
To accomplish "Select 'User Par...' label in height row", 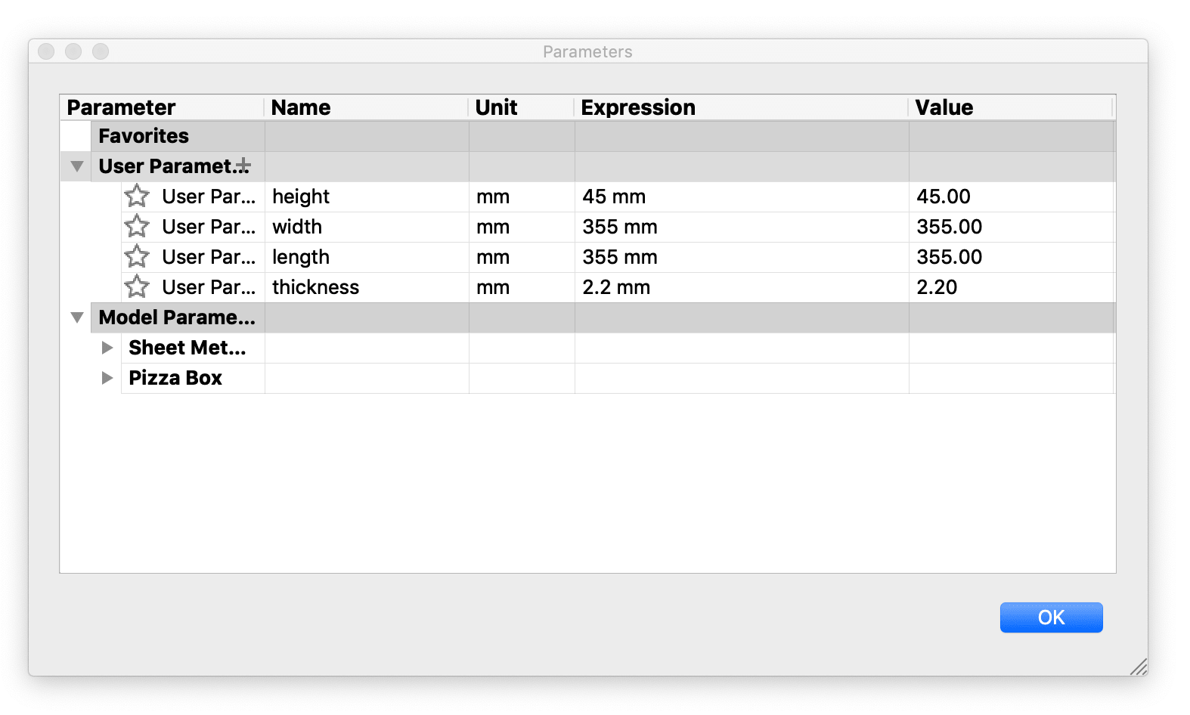I will click(x=209, y=197).
